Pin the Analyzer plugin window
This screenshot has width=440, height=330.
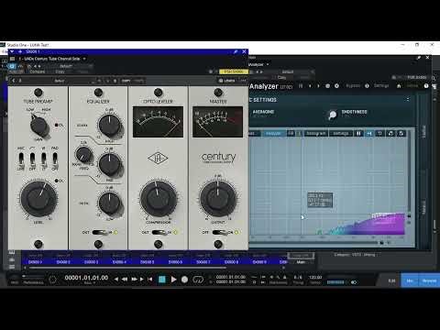pyautogui.click(x=419, y=58)
